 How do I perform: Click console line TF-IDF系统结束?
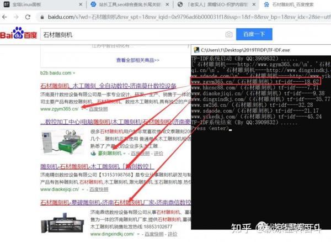pos(244,122)
